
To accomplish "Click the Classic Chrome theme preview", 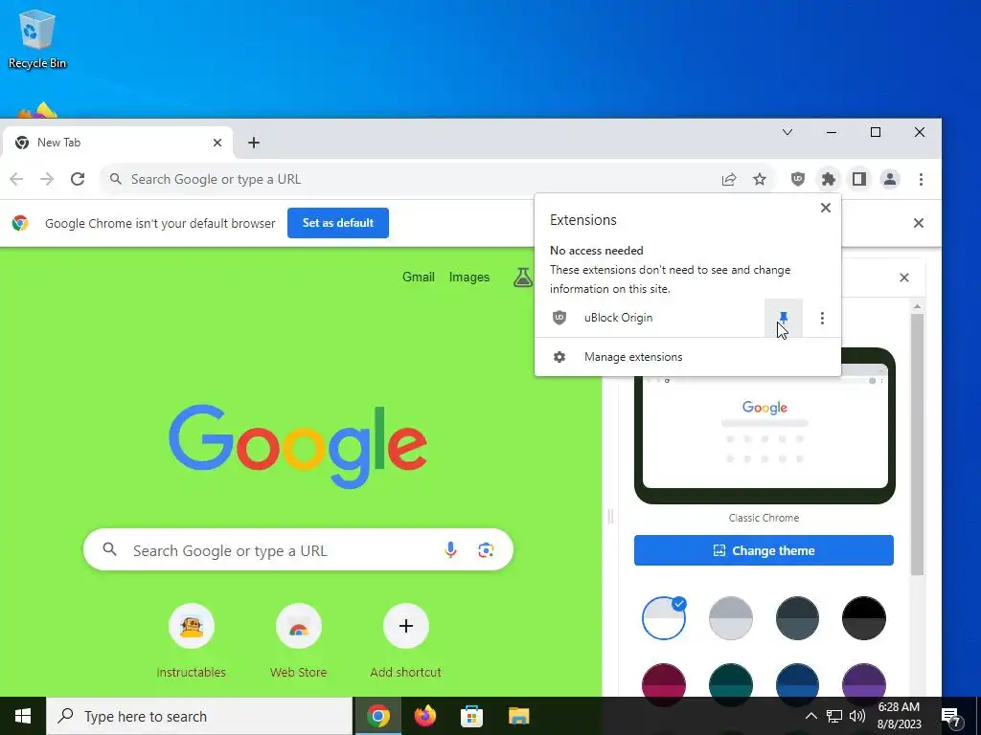I will click(764, 426).
